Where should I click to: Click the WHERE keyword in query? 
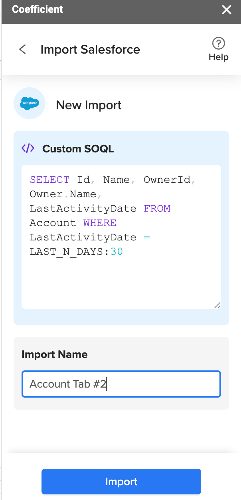100,223
